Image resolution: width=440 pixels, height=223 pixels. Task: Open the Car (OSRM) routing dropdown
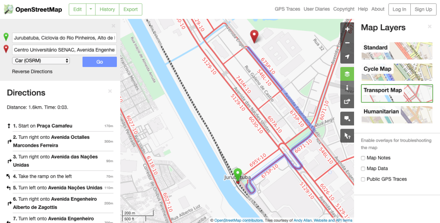(41, 61)
